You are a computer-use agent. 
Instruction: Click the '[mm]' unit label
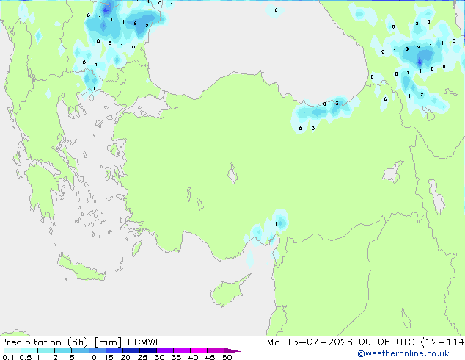[x=108, y=342]
